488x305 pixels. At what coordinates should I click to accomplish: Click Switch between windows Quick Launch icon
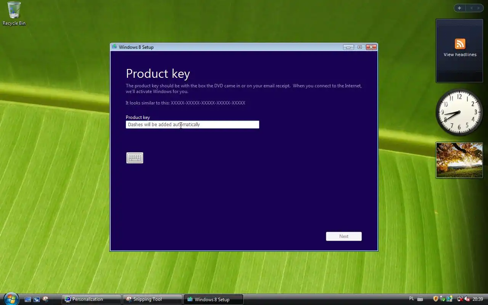37,299
